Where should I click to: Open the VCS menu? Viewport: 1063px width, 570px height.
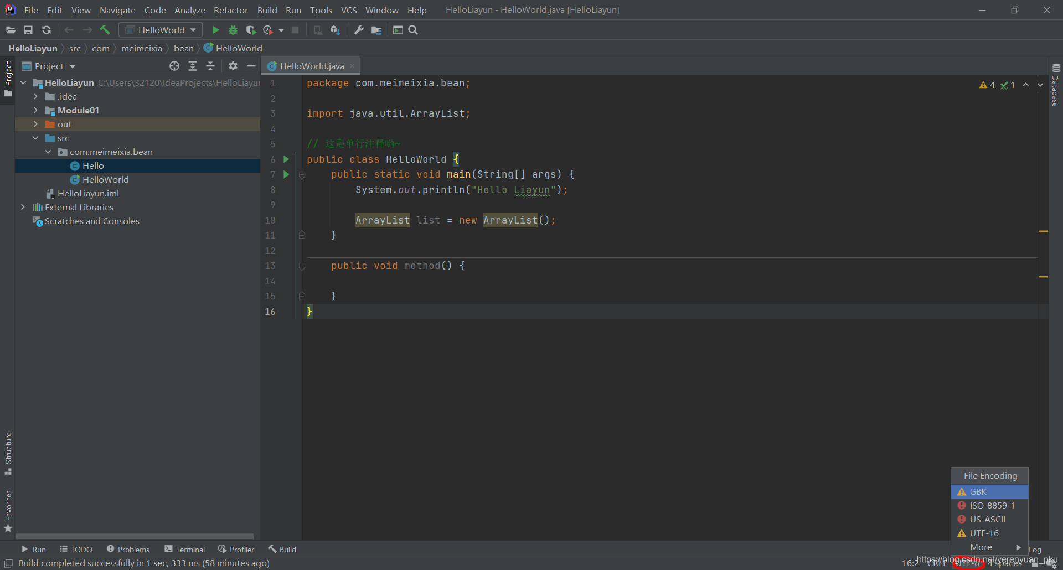pos(349,10)
